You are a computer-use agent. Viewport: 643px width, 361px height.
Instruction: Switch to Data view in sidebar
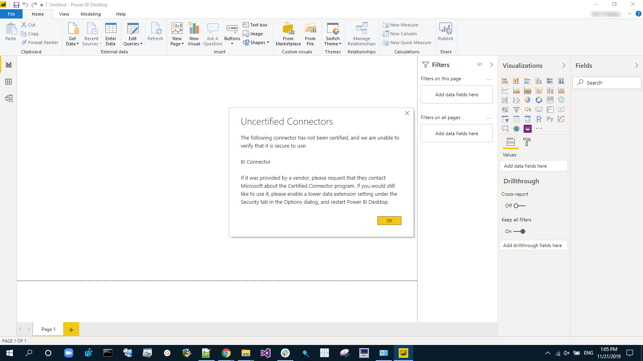coord(8,82)
